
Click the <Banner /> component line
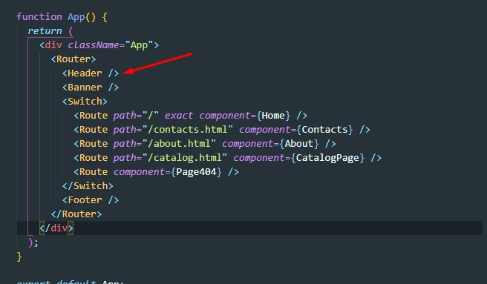pos(91,87)
